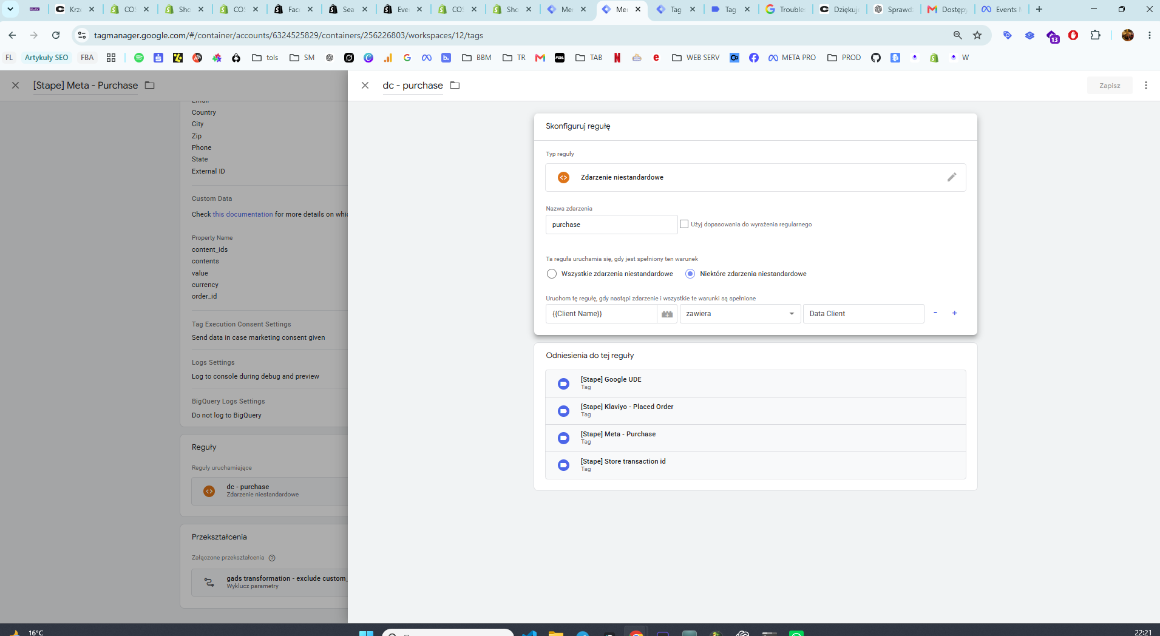
Task: Open the WEB SERV bookmark folder
Action: coord(696,58)
